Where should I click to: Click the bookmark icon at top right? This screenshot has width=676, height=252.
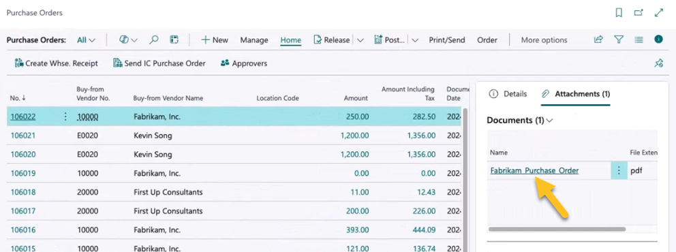(x=619, y=13)
